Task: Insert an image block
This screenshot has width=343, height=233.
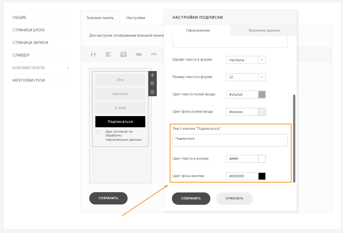Action: click(123, 54)
